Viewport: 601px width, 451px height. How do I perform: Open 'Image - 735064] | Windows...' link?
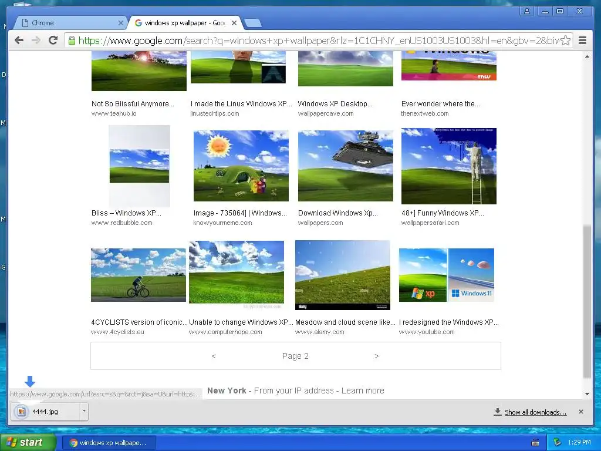(240, 213)
